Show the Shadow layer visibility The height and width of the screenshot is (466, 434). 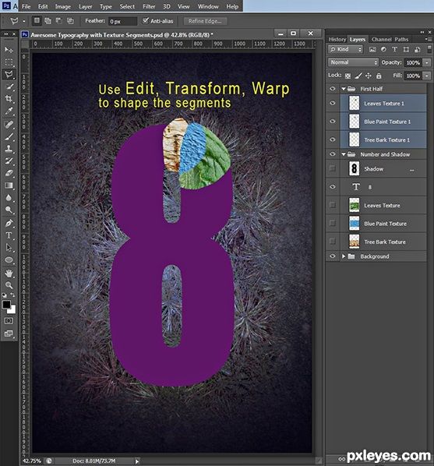333,168
